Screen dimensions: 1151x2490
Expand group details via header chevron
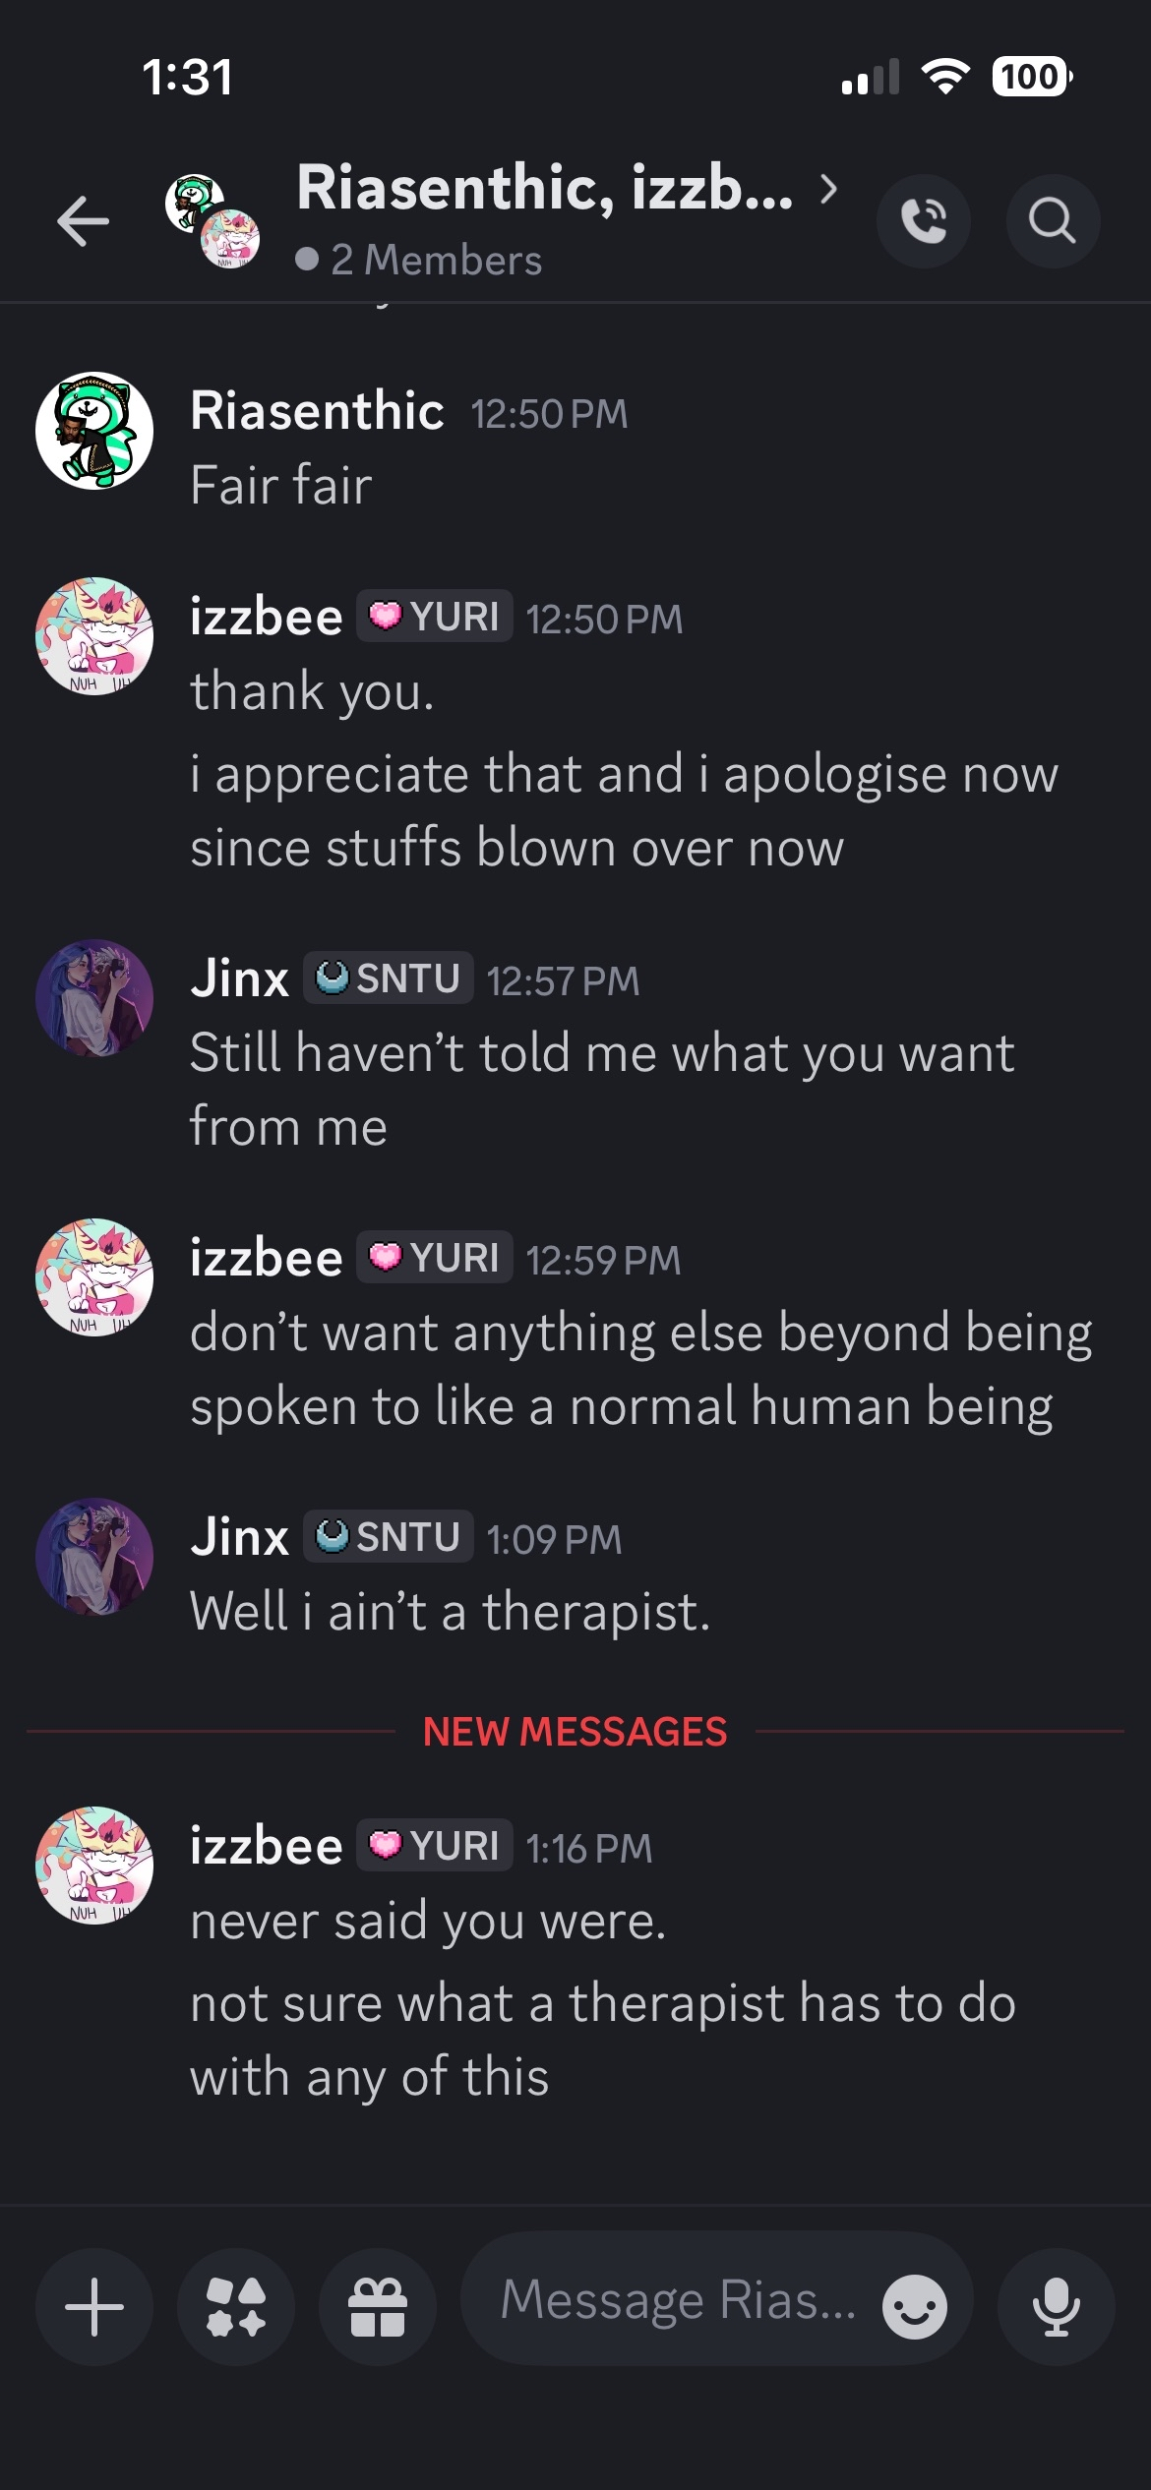(829, 188)
